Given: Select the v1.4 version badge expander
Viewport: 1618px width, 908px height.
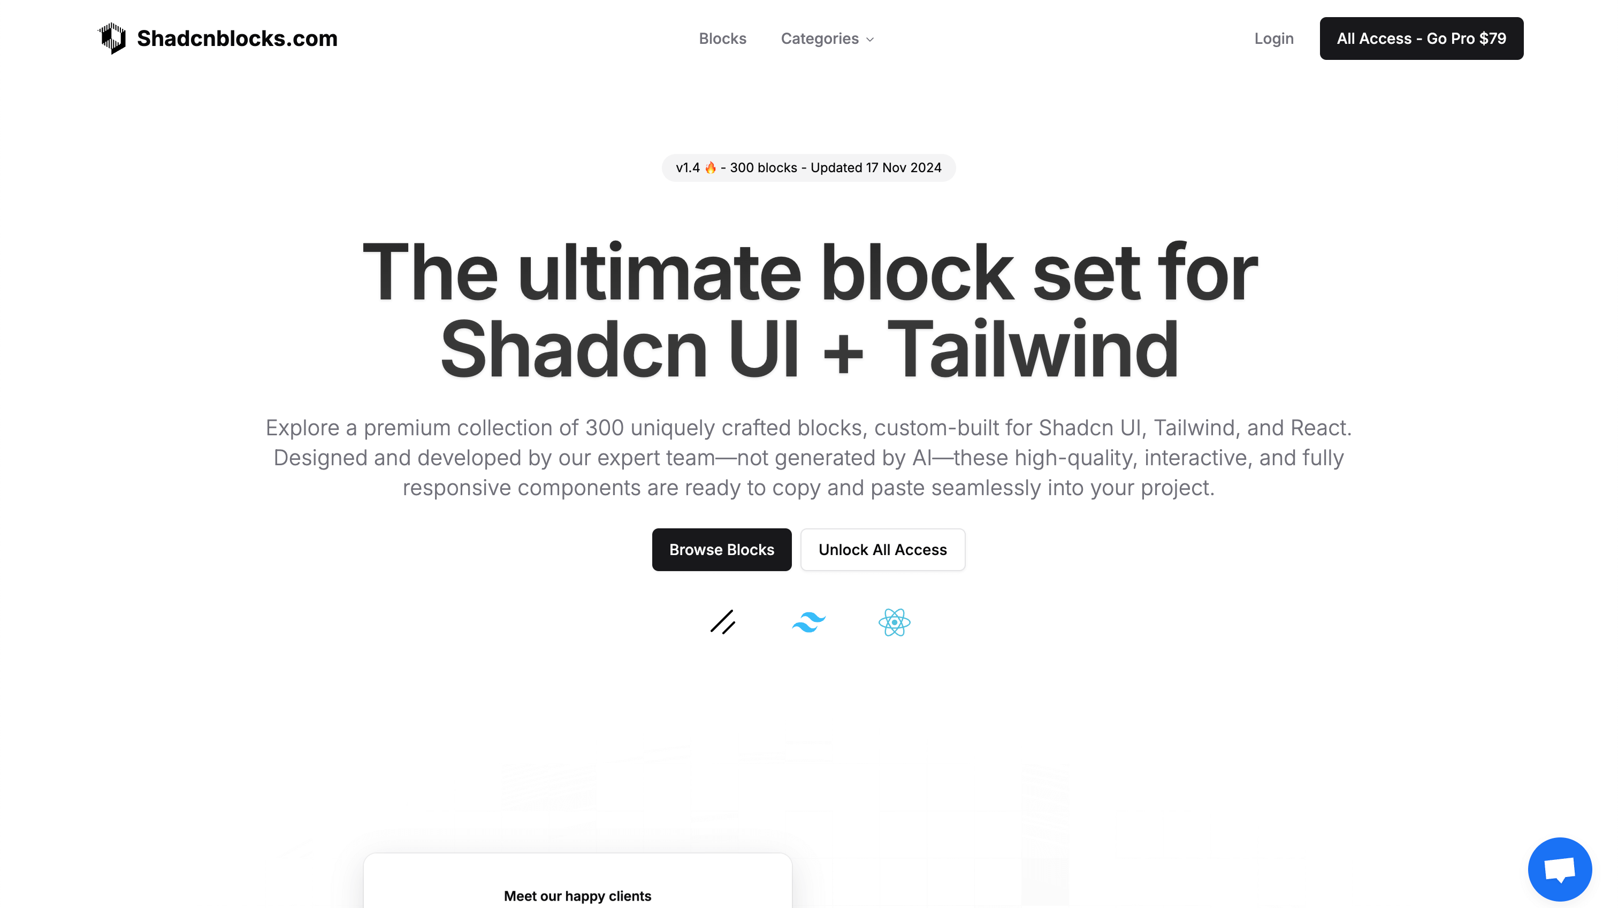Looking at the screenshot, I should pyautogui.click(x=809, y=167).
